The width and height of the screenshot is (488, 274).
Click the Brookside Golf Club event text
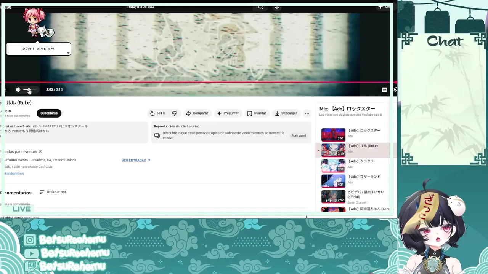37,167
